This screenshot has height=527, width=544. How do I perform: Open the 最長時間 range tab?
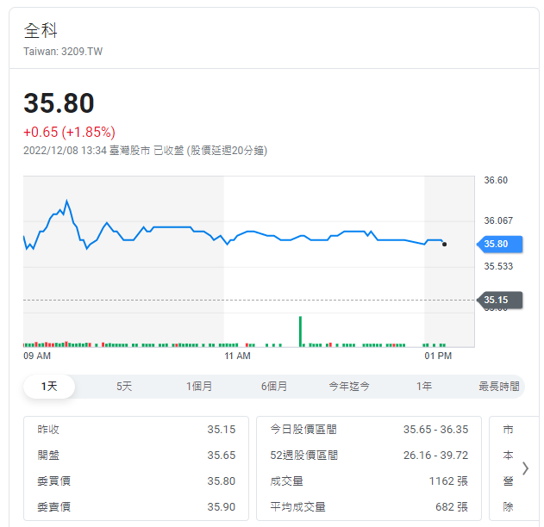tap(499, 387)
